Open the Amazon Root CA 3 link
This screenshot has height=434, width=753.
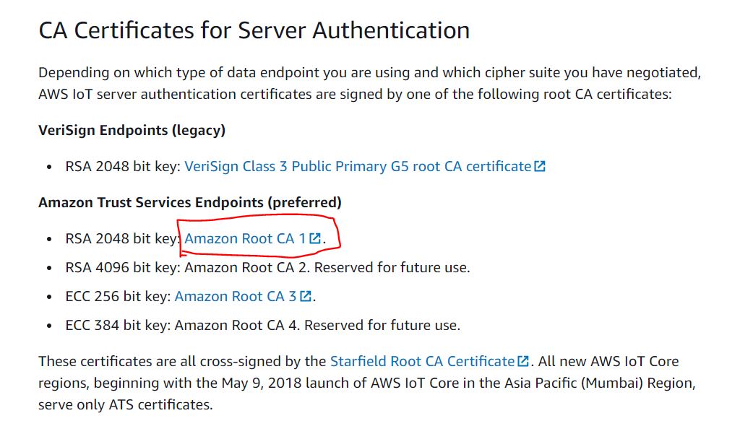point(236,296)
